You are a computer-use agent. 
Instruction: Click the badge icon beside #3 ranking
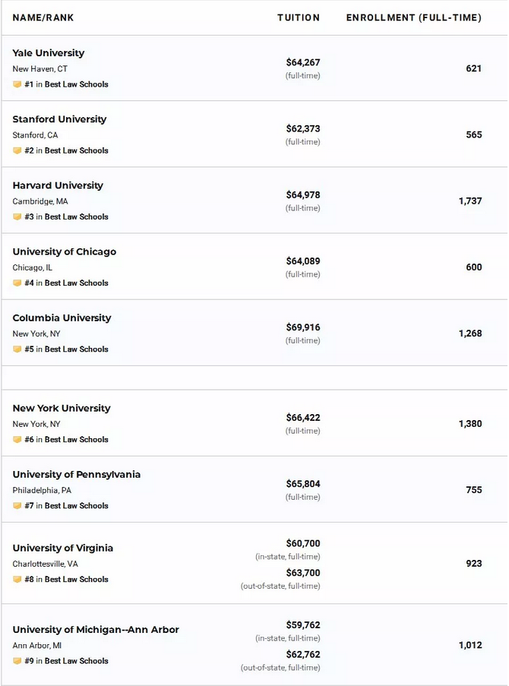pos(17,217)
